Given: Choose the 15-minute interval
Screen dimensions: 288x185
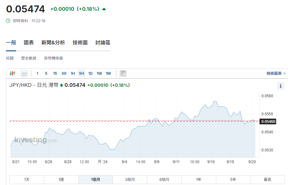Looking at the screenshot, I should tap(55, 73).
